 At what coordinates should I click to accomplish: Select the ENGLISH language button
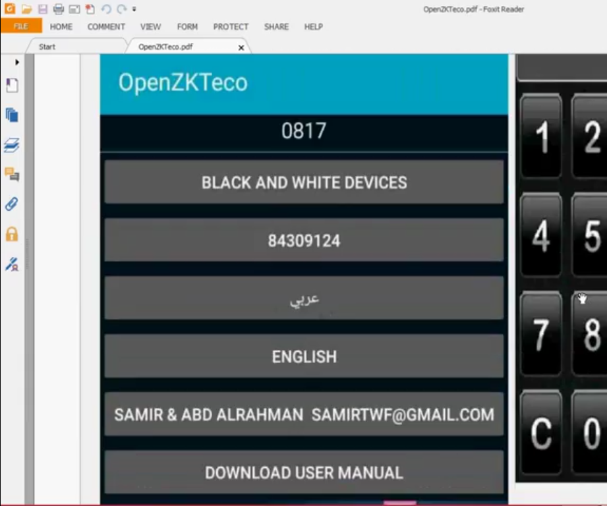click(304, 356)
